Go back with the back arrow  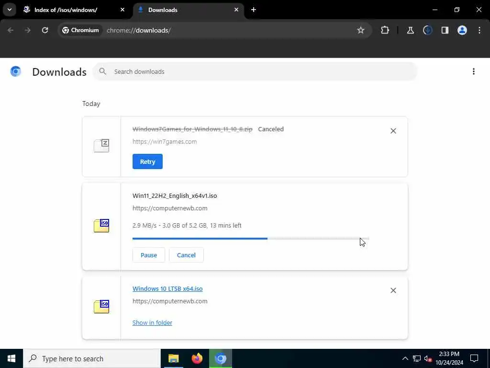pyautogui.click(x=11, y=30)
